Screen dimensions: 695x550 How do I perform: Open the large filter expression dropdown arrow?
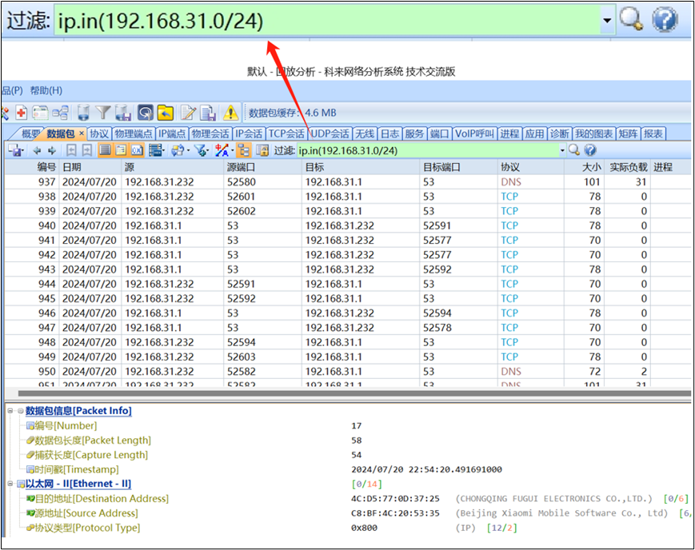[x=608, y=22]
